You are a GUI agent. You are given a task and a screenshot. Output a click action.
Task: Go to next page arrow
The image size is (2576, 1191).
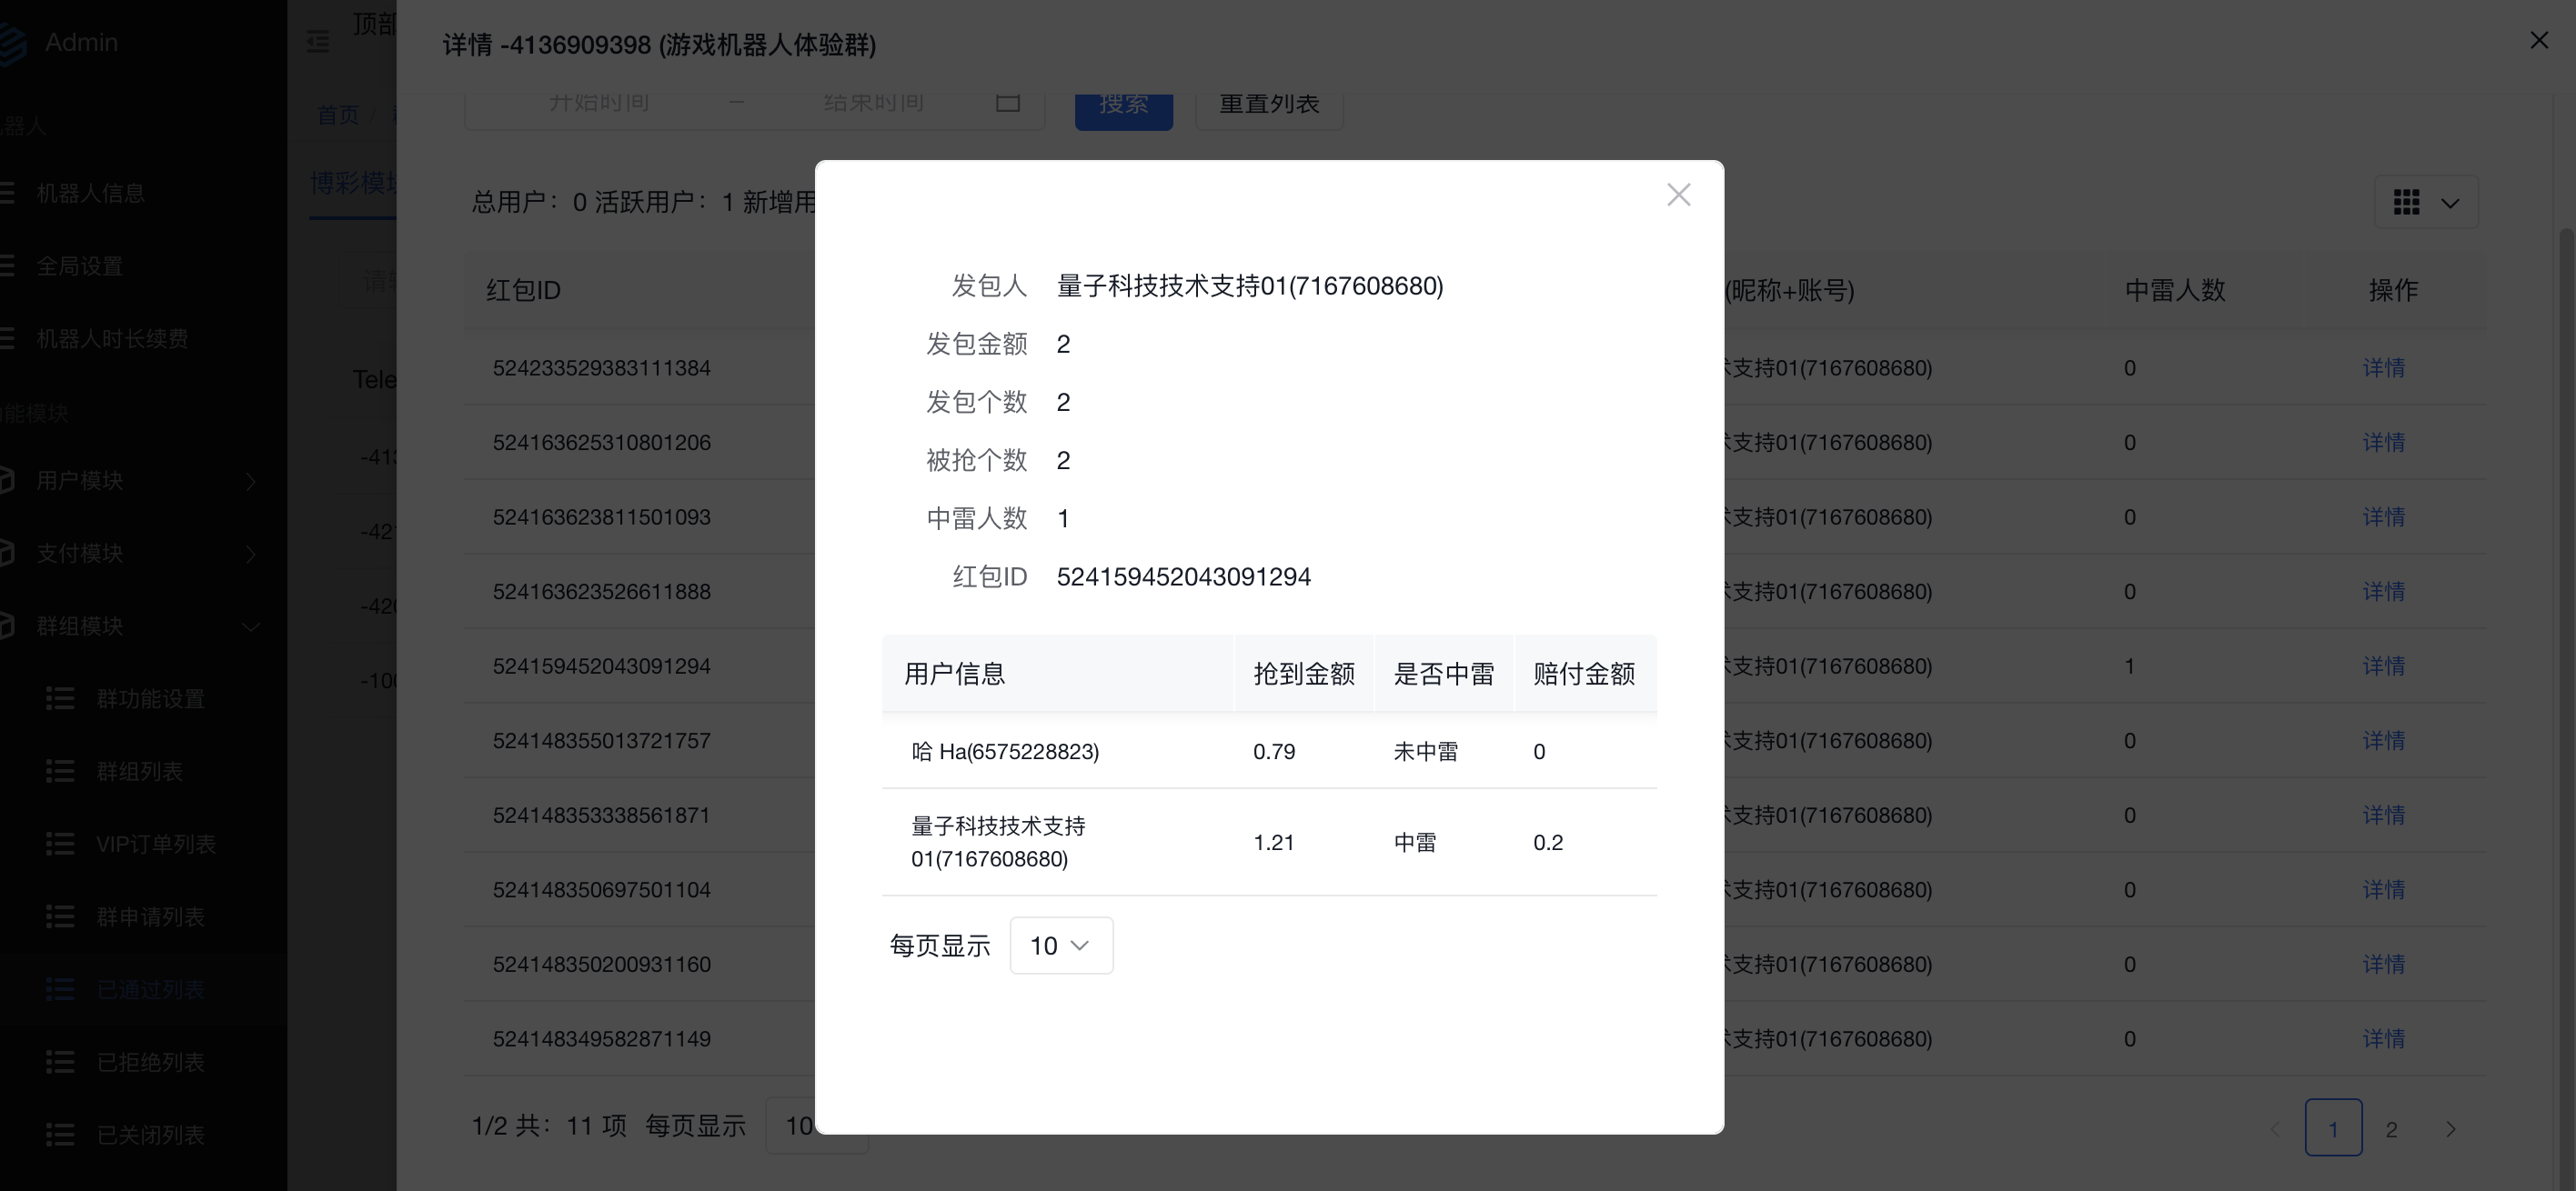pyautogui.click(x=2450, y=1129)
